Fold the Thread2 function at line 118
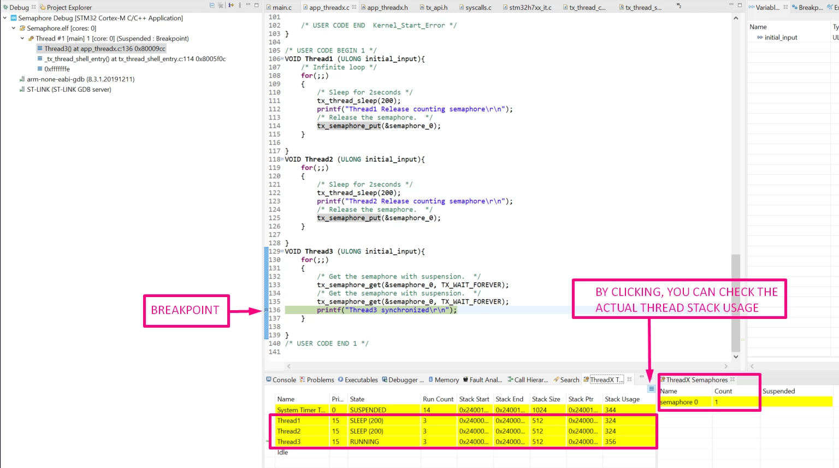The height and width of the screenshot is (468, 839). point(282,159)
